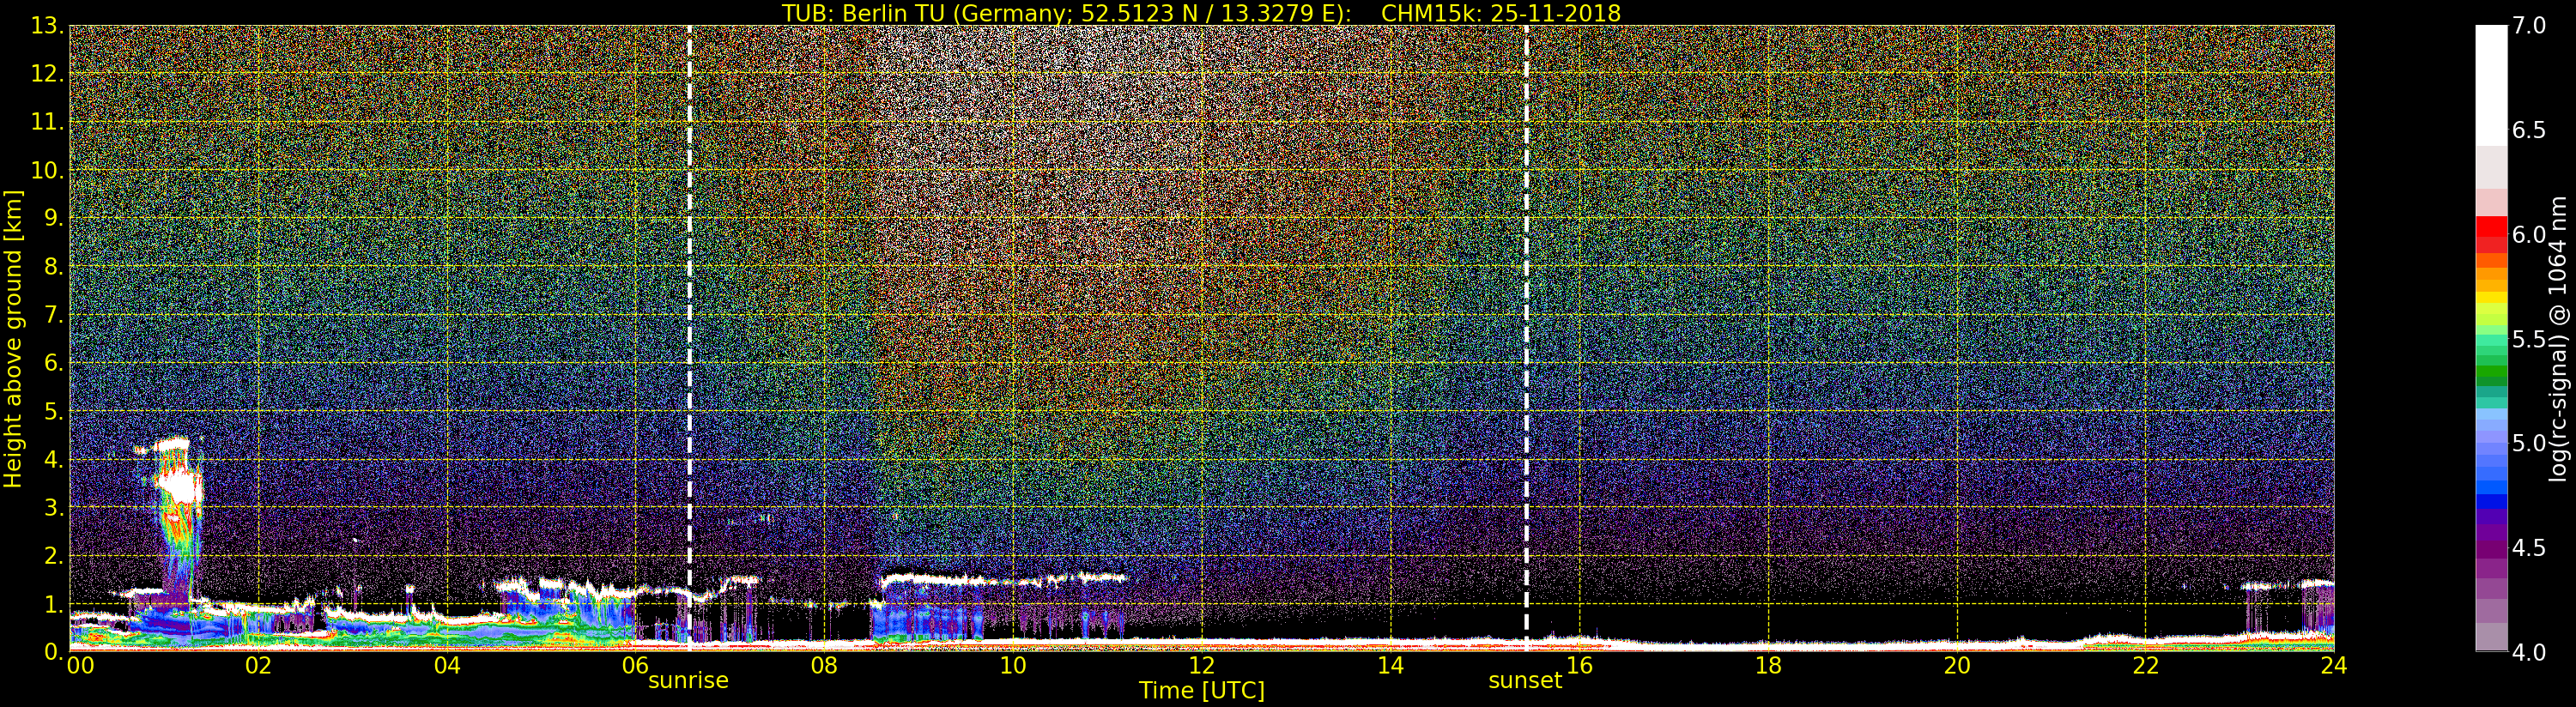Click the time axis tick '10'
Image resolution: width=2576 pixels, height=707 pixels.
[x=1013, y=665]
